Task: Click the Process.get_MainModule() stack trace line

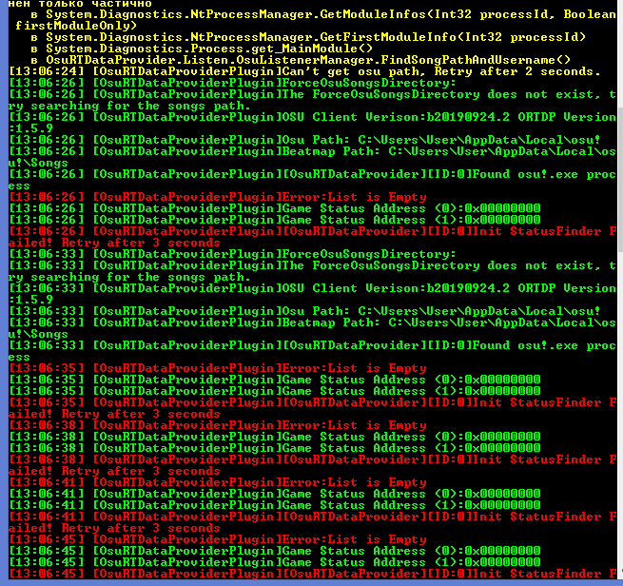Action: 202,49
